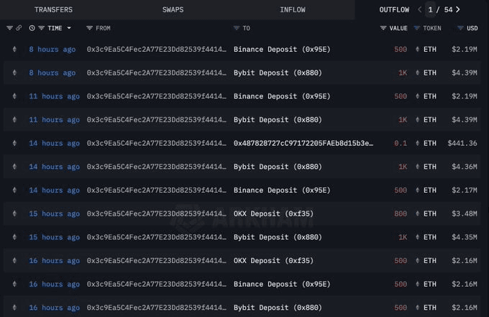The image size is (489, 317).
Task: Open '16 hours ago' link for Bybit Deposit row
Action: click(x=54, y=308)
